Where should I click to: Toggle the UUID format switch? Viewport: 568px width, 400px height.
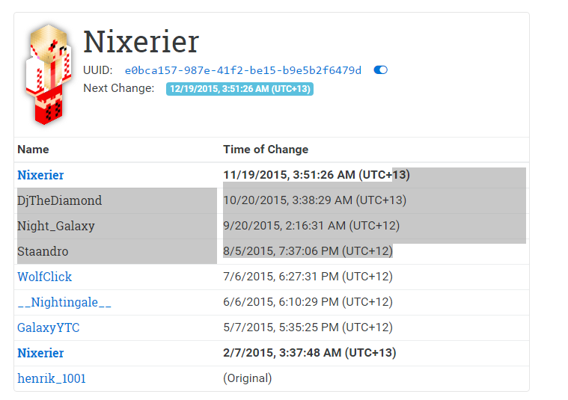(x=380, y=70)
